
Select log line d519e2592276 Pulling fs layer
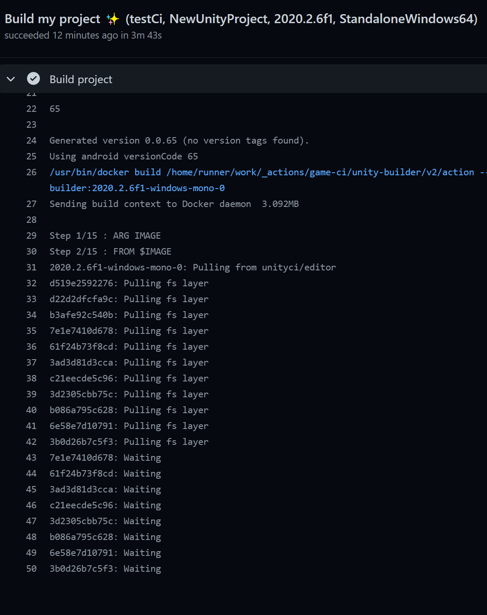(x=129, y=283)
